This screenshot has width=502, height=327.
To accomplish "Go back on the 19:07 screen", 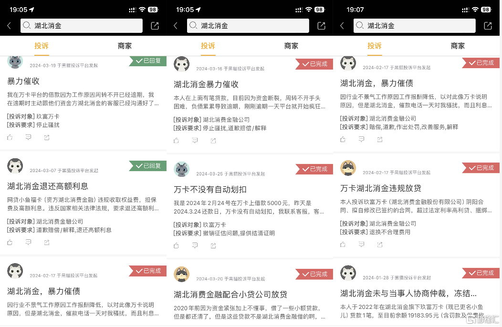I will tap(342, 26).
